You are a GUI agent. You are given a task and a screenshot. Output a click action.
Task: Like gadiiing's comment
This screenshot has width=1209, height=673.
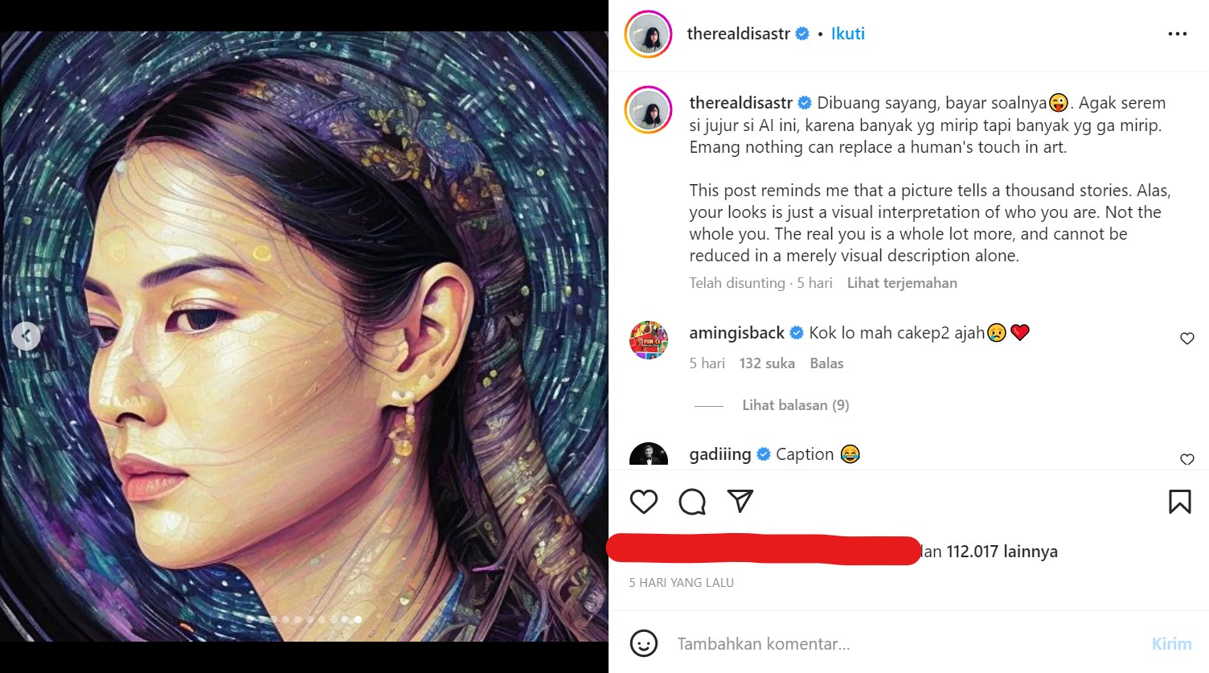[x=1186, y=459]
